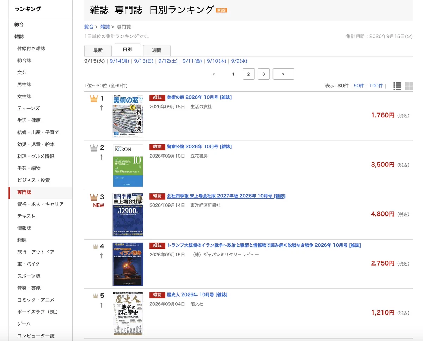Switch to the 週間 tab
This screenshot has height=341, width=423.
[157, 50]
